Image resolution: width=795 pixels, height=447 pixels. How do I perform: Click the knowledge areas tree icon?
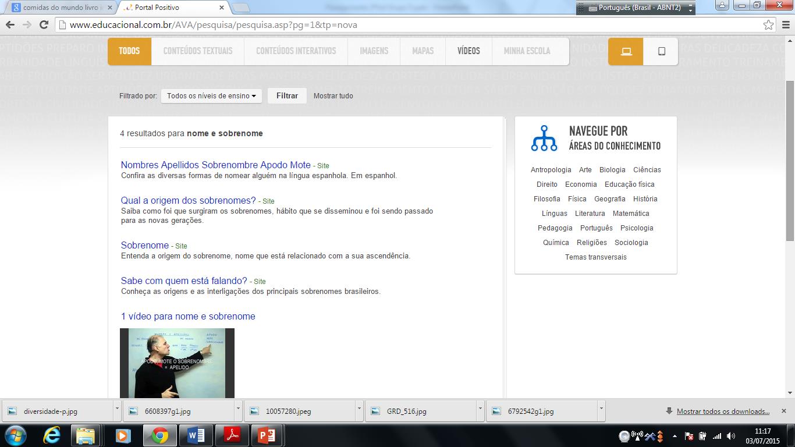[x=544, y=139]
